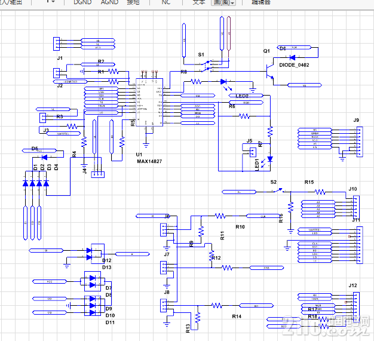Select the S1 switch symbol

[x=207, y=66]
